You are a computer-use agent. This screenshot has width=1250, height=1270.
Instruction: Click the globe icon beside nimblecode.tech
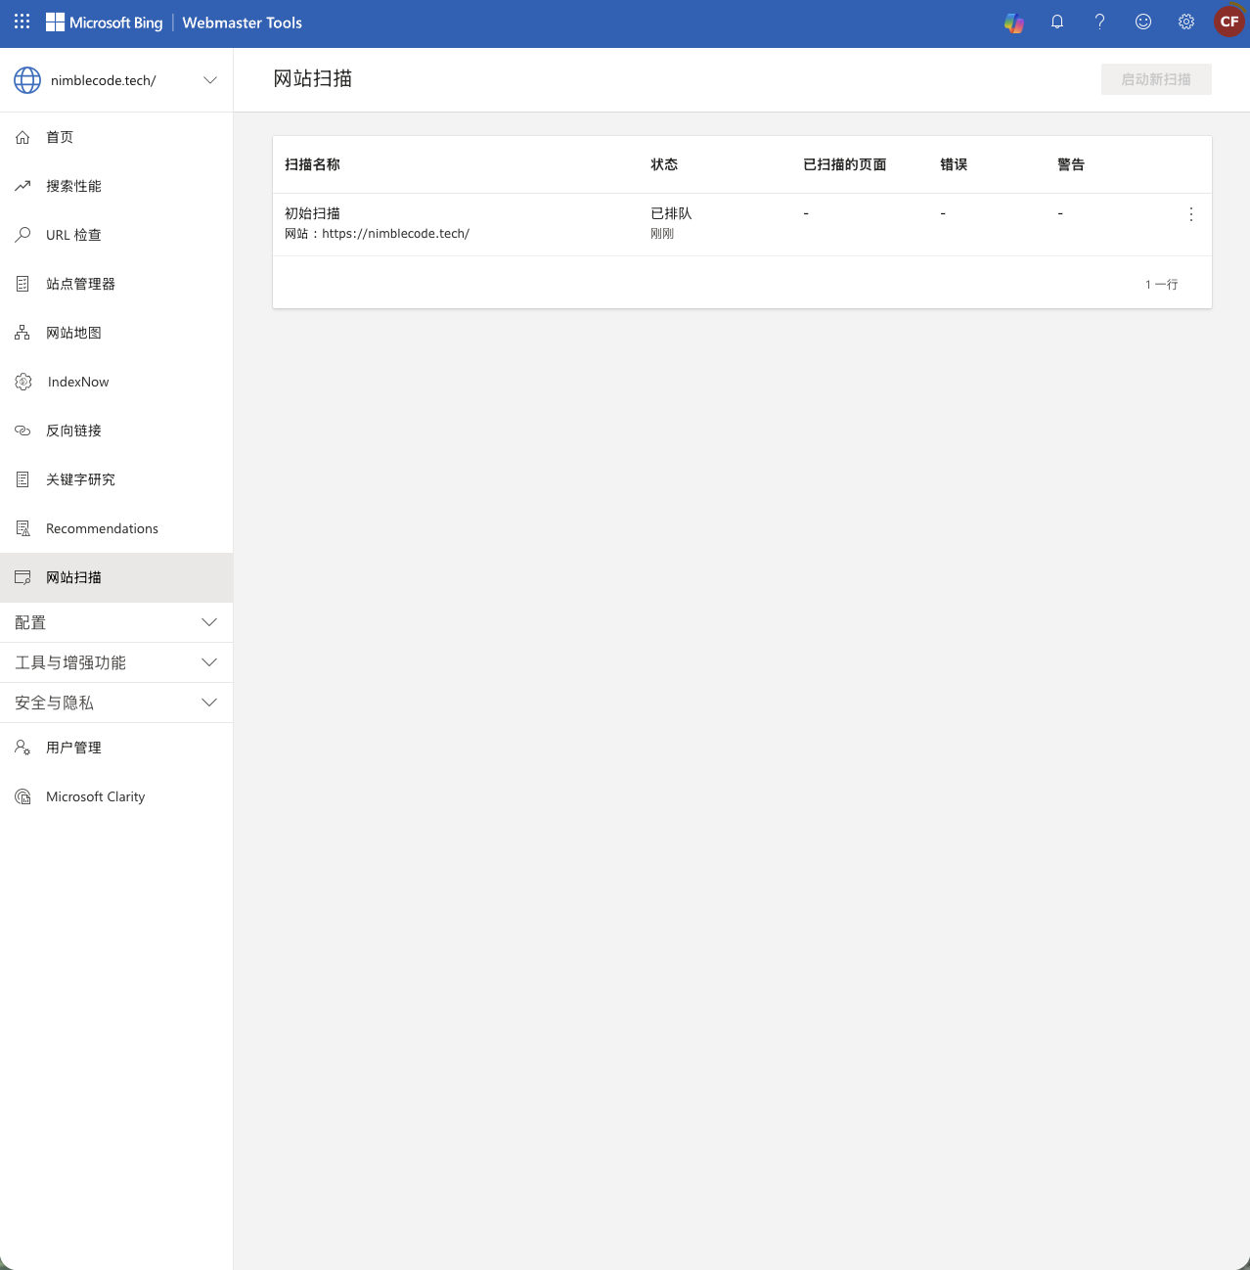point(27,80)
